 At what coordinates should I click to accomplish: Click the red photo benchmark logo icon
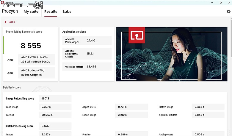point(137,35)
